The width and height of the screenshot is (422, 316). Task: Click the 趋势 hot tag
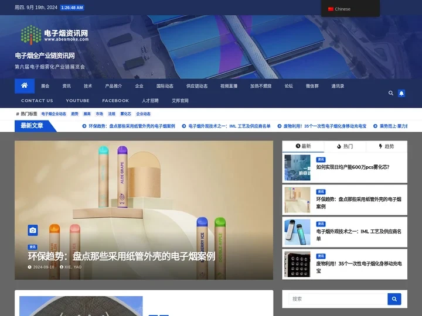[74, 114]
